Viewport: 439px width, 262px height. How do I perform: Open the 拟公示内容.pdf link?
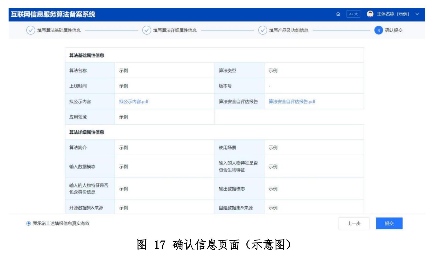pos(134,102)
